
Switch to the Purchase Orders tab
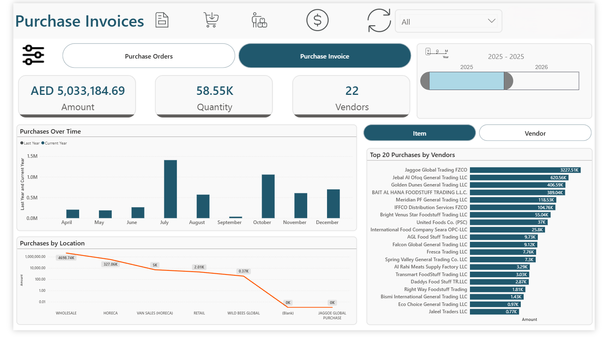pos(148,56)
